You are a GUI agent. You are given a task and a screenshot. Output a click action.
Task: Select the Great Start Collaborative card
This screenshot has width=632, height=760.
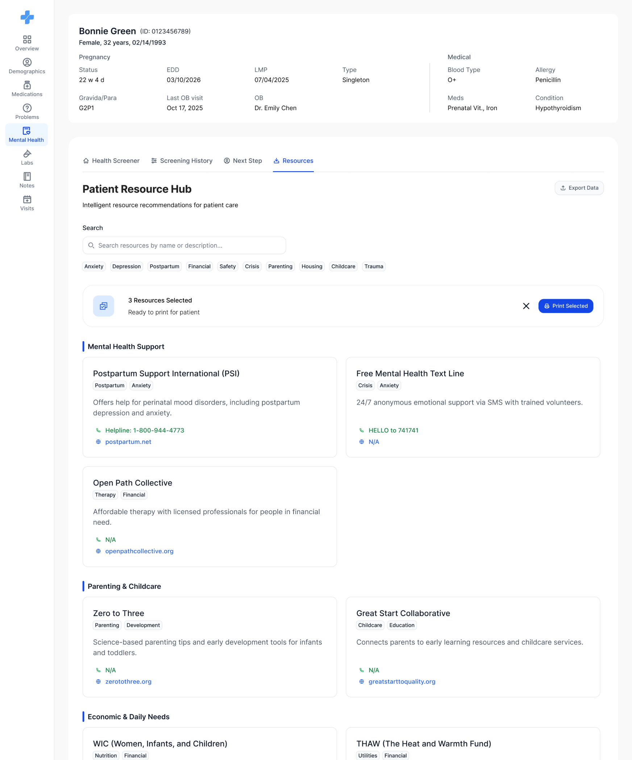click(473, 647)
